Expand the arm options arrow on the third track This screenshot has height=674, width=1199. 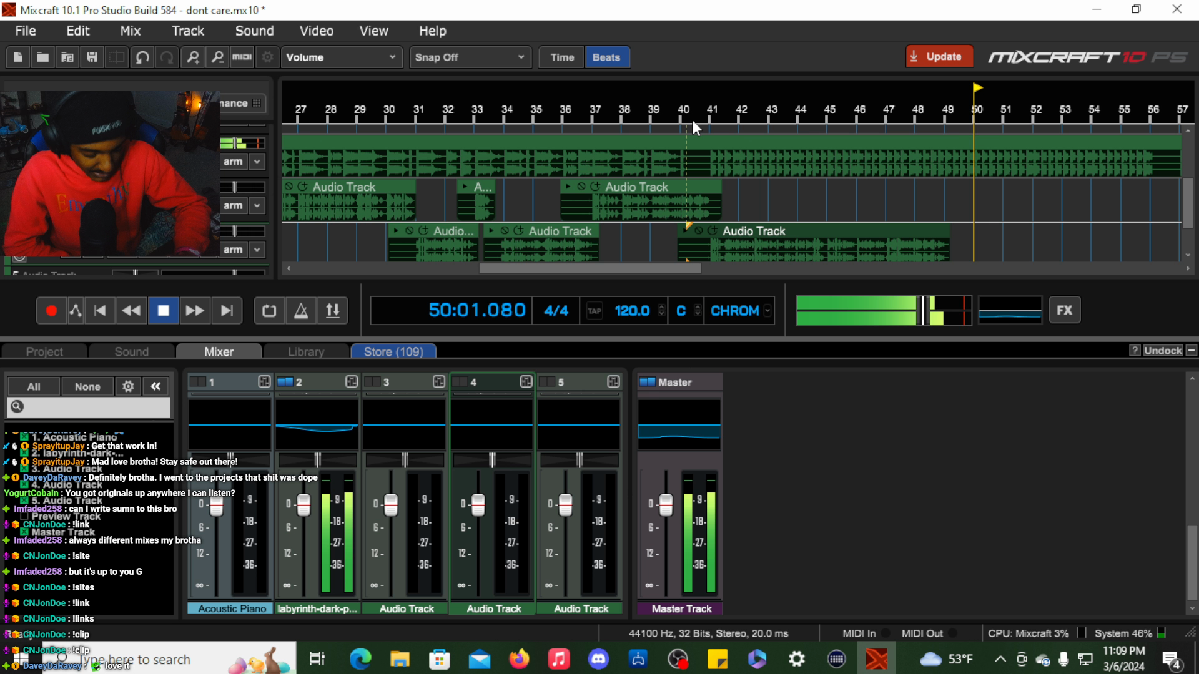[257, 250]
